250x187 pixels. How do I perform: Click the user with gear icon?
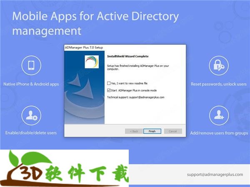[31, 116]
